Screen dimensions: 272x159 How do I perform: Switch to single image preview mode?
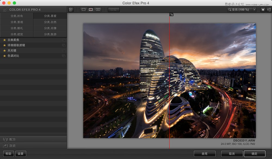click(x=84, y=9)
